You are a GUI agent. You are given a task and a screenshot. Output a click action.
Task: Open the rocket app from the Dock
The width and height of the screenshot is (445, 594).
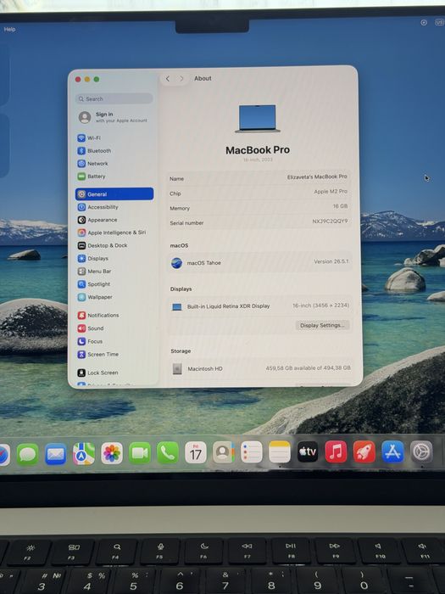point(364,451)
